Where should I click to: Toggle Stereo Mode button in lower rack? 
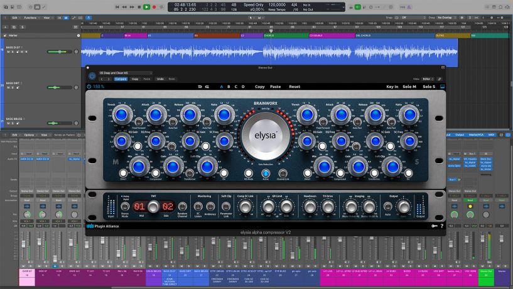tap(125, 206)
